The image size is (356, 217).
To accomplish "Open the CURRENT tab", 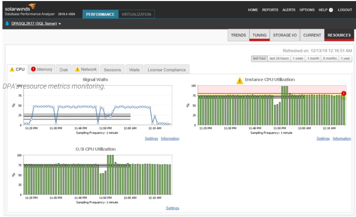I will [x=312, y=35].
